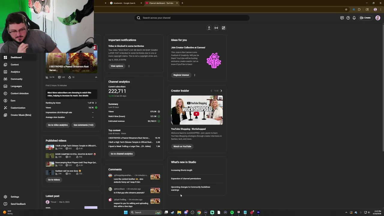Click the Register interest button
Image resolution: width=384 pixels, height=216 pixels.
(x=181, y=75)
